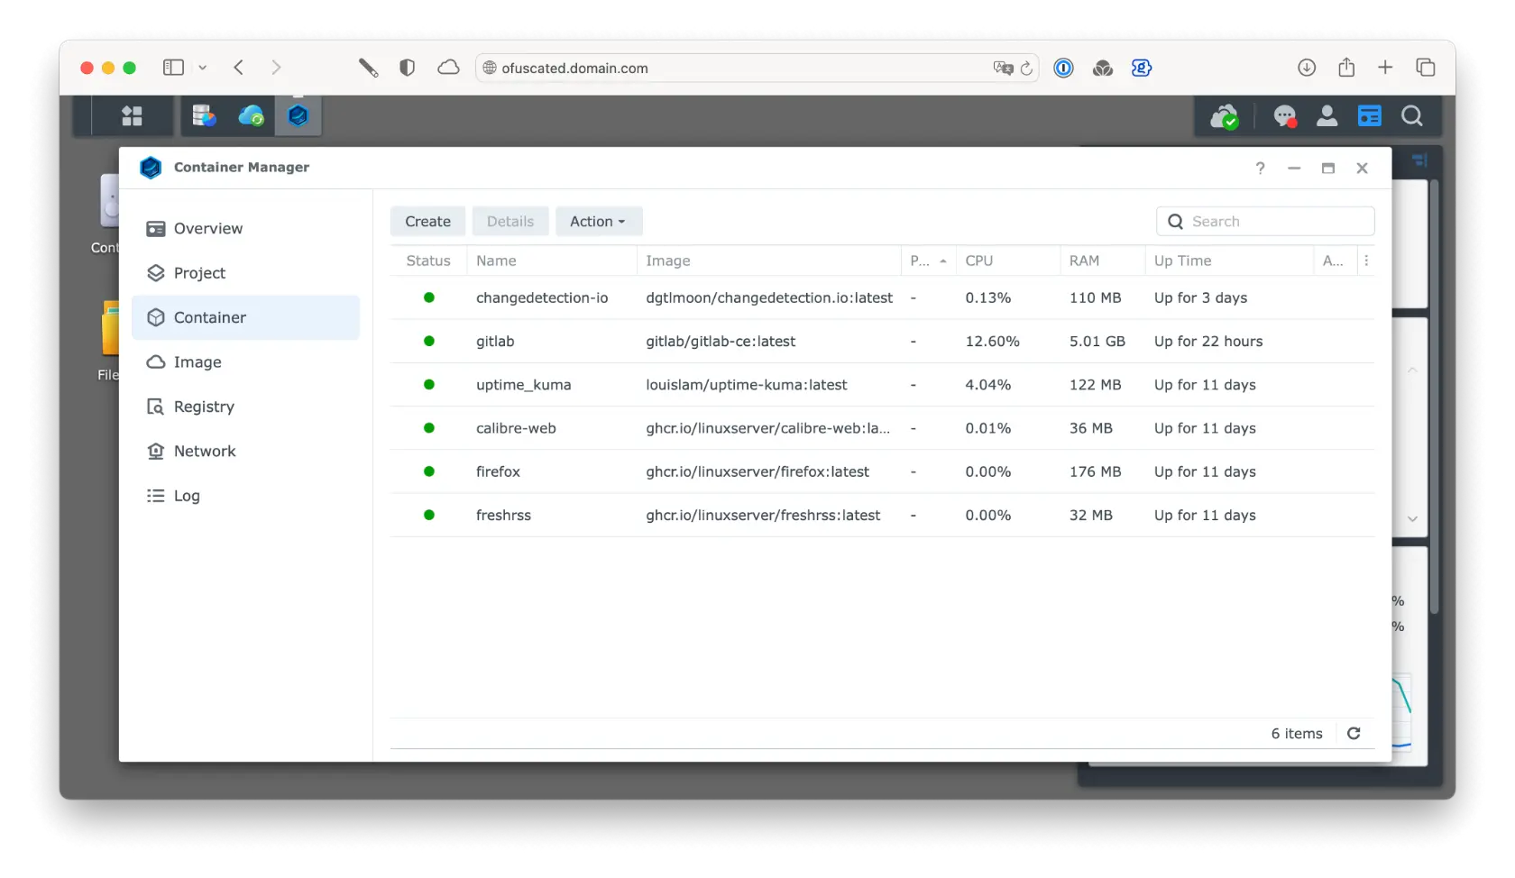Expand the Action dropdown
Image resolution: width=1515 pixels, height=878 pixels.
click(598, 222)
